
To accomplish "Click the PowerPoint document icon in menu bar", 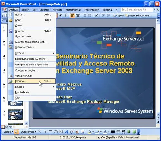I will click(5, 10).
